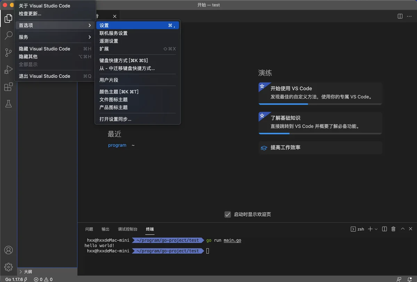Click the 'hello world!' terminal output
Viewport: 417px width, 282px height.
point(99,246)
